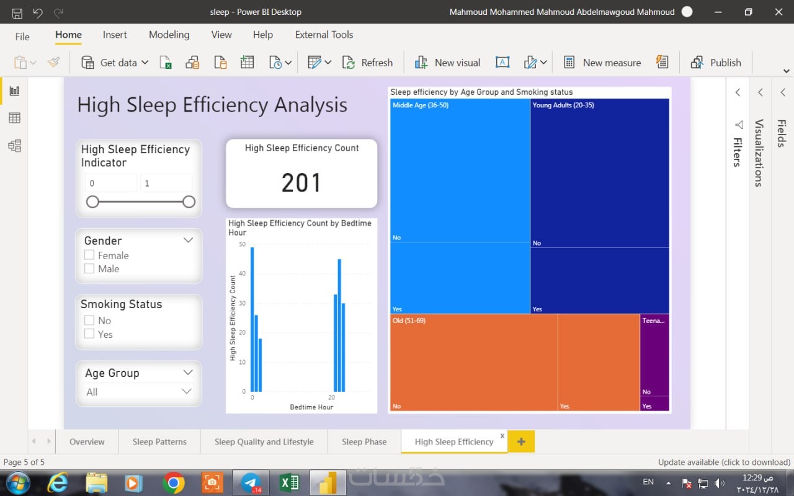
Task: Switch to the Modeling ribbon tab
Action: point(169,35)
